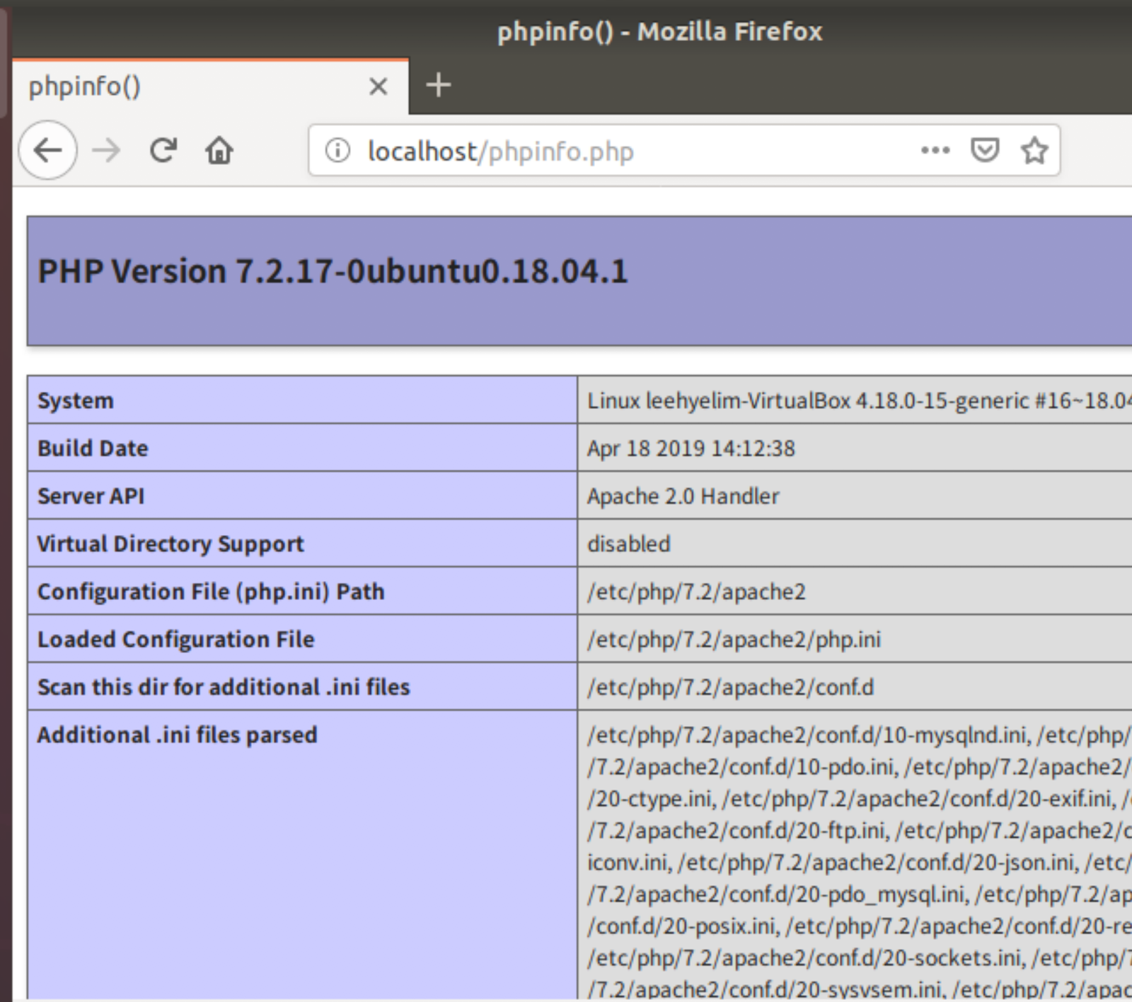The height and width of the screenshot is (1002, 1132).
Task: Bookmark this page with star icon
Action: coord(1034,150)
